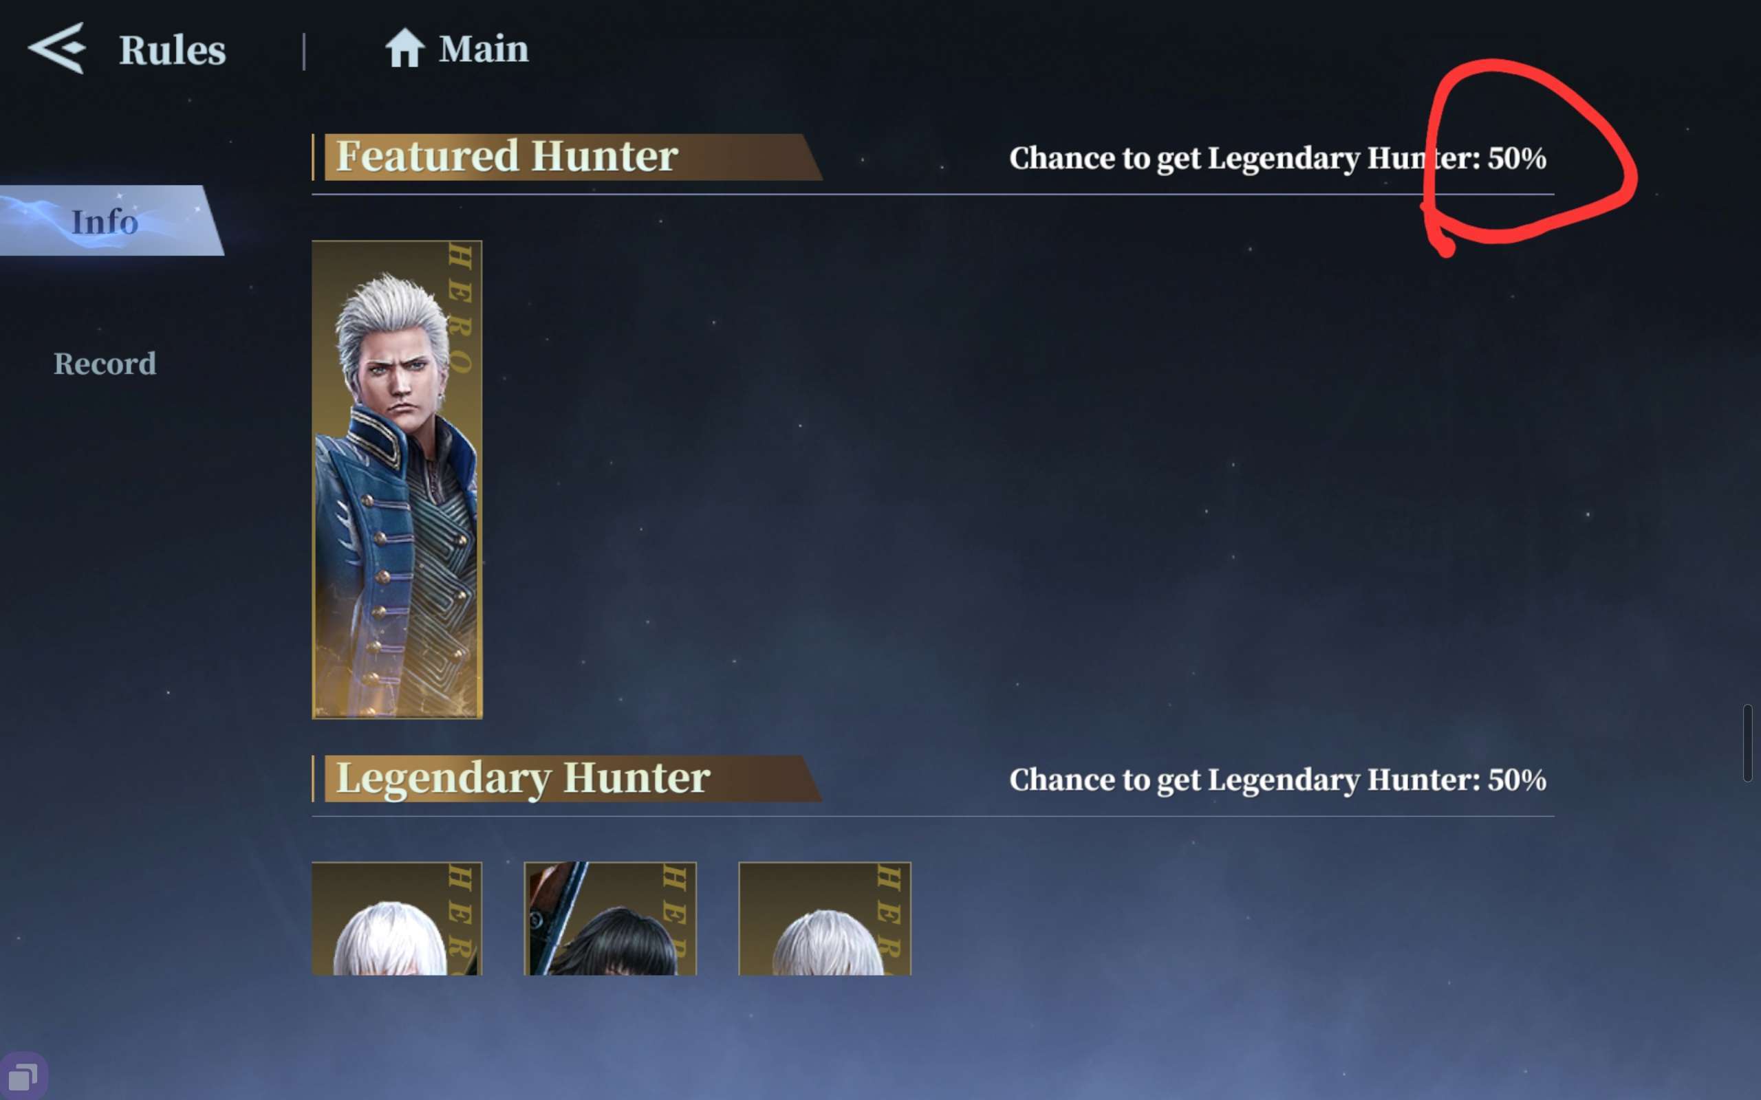The image size is (1761, 1100).
Task: Go back using the arrow icon
Action: coord(58,48)
